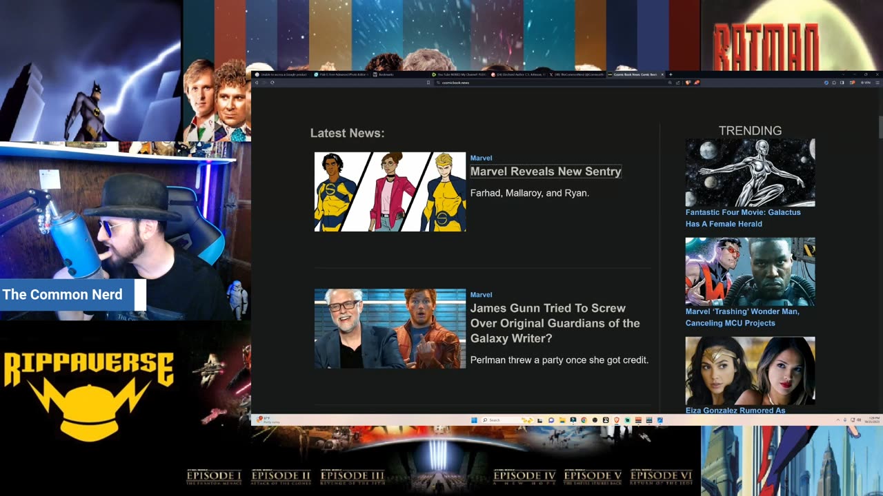This screenshot has height=496, width=883.
Task: Open Silver Surfer trending thumbnail
Action: [750, 172]
